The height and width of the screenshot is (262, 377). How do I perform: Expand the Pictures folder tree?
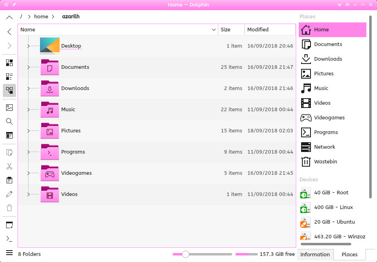pyautogui.click(x=29, y=131)
